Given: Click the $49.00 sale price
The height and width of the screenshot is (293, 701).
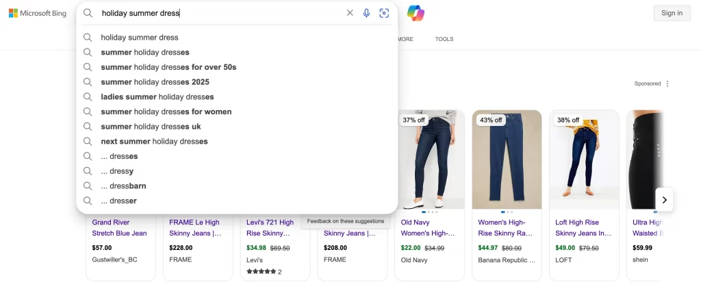Looking at the screenshot, I should pos(565,248).
